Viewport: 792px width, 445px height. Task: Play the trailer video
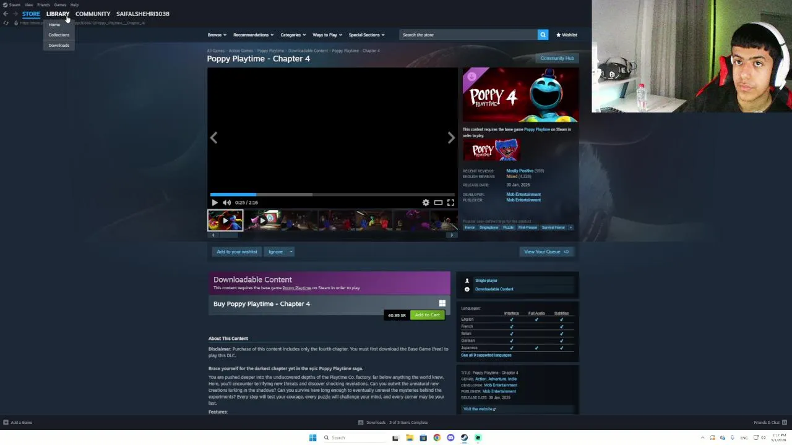[x=215, y=203]
